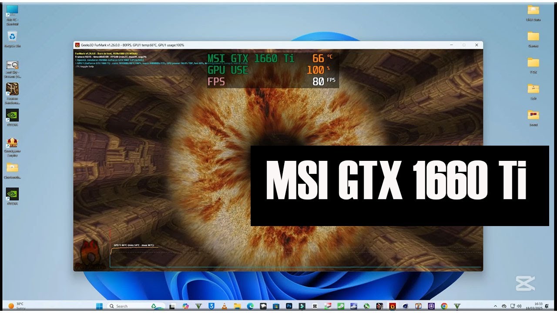Screen dimensions: 557x313
Task: Click the 'MSI GTX 1660 Ti' overlay temperature row
Action: tap(271, 58)
